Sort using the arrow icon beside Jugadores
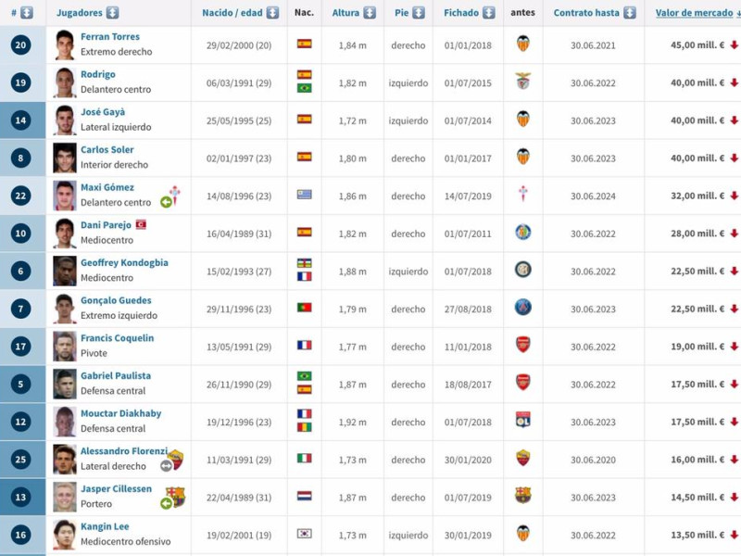The image size is (741, 556). pos(112,13)
